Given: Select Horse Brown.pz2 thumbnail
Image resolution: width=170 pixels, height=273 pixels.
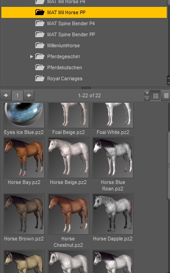Looking at the screenshot, I should [24, 214].
